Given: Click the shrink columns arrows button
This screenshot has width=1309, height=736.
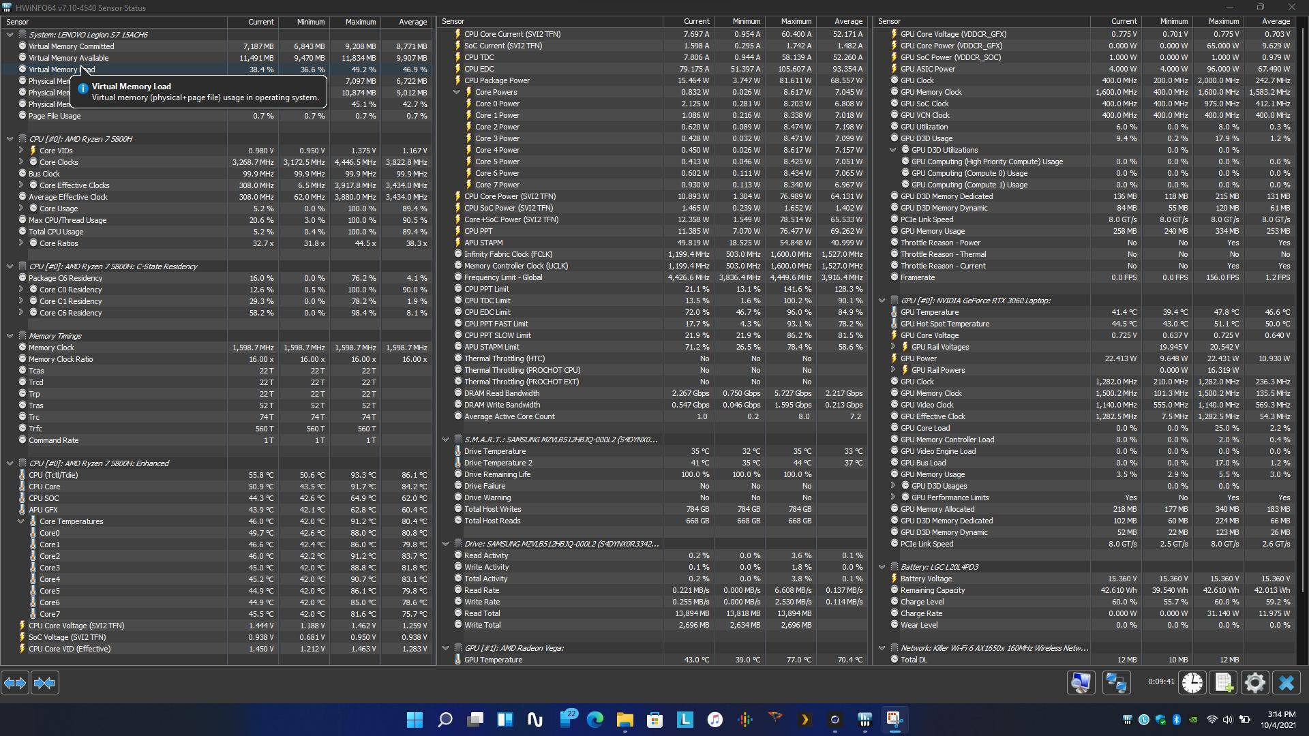Looking at the screenshot, I should (44, 683).
